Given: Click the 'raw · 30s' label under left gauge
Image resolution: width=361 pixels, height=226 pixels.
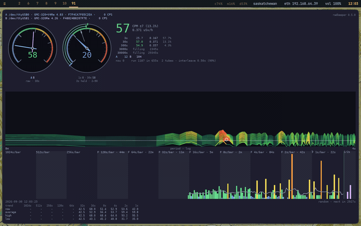Looking at the screenshot, I should pos(33,81).
